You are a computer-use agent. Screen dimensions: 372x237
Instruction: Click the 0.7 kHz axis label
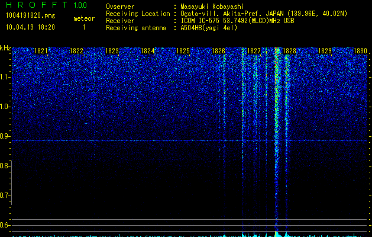coord(4,196)
